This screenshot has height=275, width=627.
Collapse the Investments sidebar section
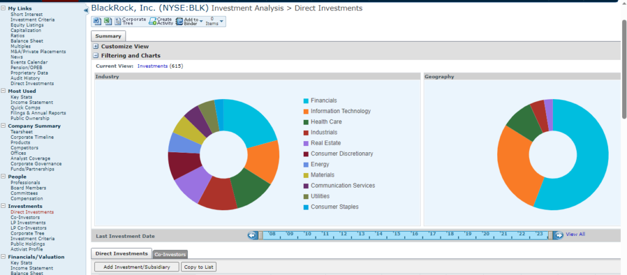[4, 206]
